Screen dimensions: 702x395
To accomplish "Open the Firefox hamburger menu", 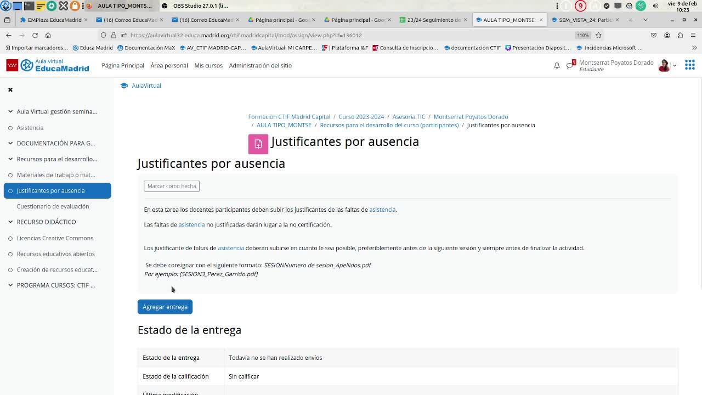I will tap(693, 35).
